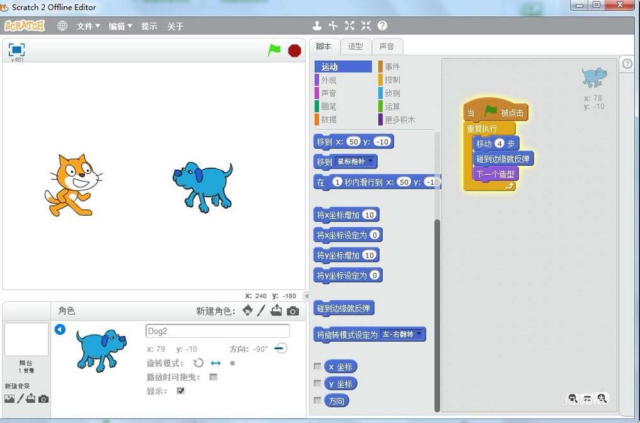The height and width of the screenshot is (423, 640).
Task: Reset scripts area zoom
Action: click(x=587, y=398)
